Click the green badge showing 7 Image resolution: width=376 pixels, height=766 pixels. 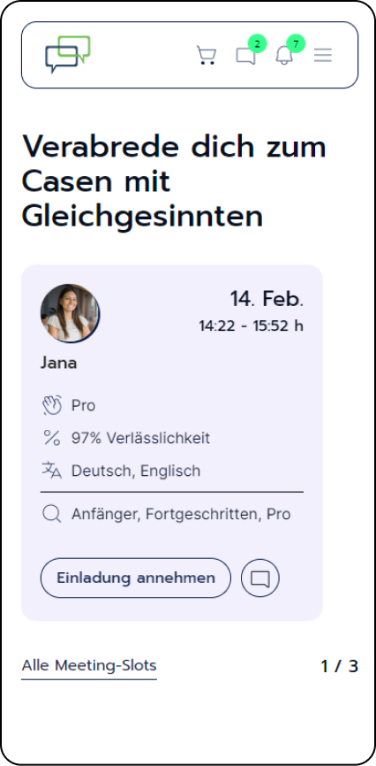point(296,44)
